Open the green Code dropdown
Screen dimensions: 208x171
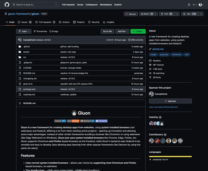pyautogui.click(x=138, y=31)
